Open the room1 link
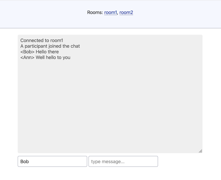This screenshot has width=221, height=180. pos(110,12)
